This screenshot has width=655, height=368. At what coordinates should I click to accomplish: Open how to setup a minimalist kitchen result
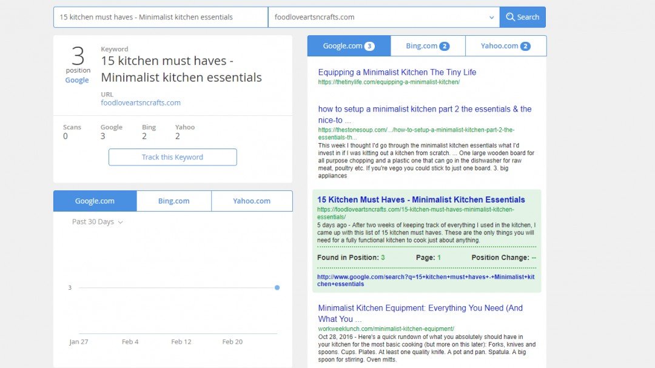[425, 115]
